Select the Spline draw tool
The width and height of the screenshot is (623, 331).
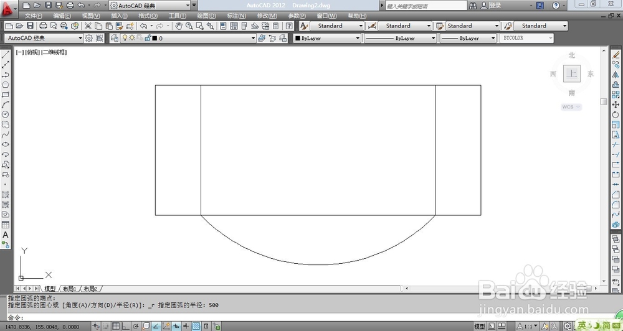(x=6, y=134)
